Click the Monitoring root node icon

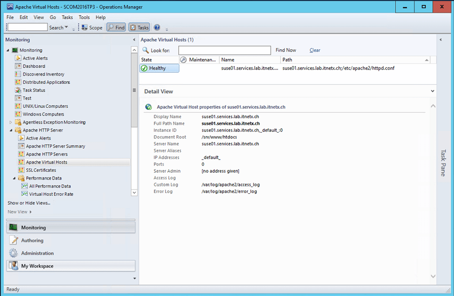[15, 50]
